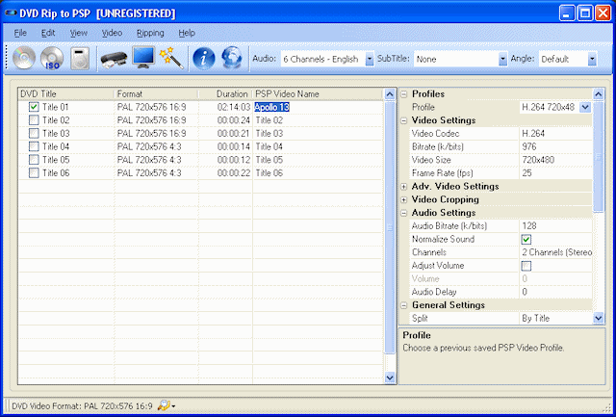Collapse the Video Settings section
Viewport: 616px width, 417px height.
click(403, 120)
